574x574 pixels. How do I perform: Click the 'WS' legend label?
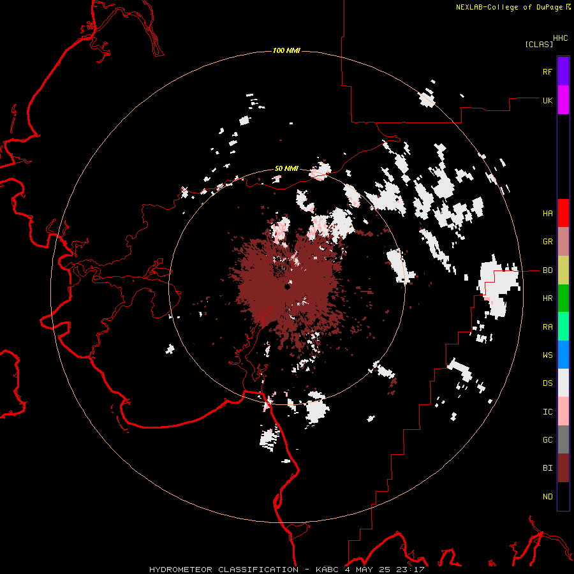548,355
